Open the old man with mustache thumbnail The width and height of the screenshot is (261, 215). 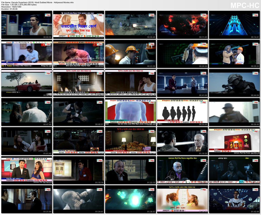(x=183, y=170)
